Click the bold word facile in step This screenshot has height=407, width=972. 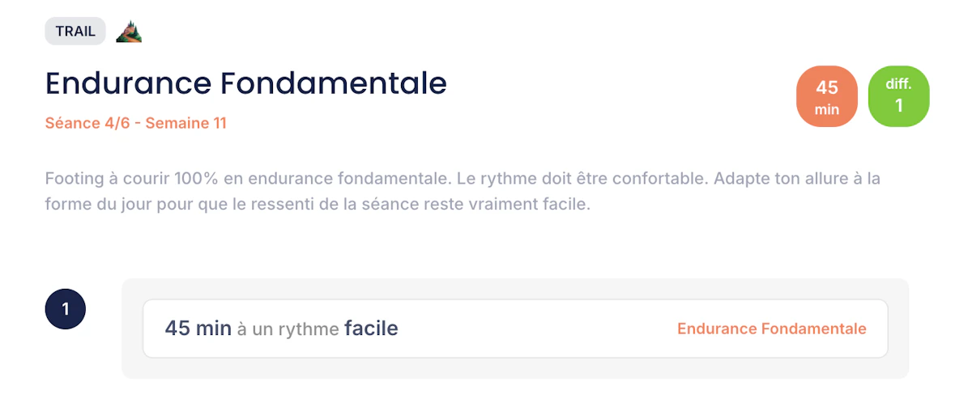[x=371, y=329]
